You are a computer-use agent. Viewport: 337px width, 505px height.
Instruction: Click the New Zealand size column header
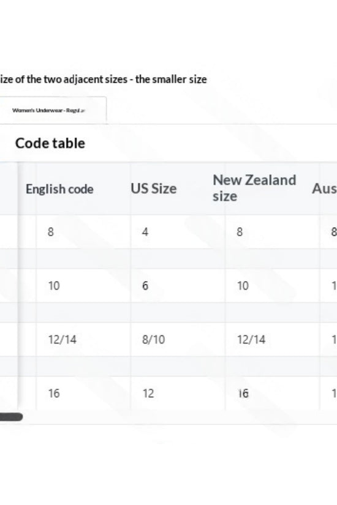(x=254, y=188)
